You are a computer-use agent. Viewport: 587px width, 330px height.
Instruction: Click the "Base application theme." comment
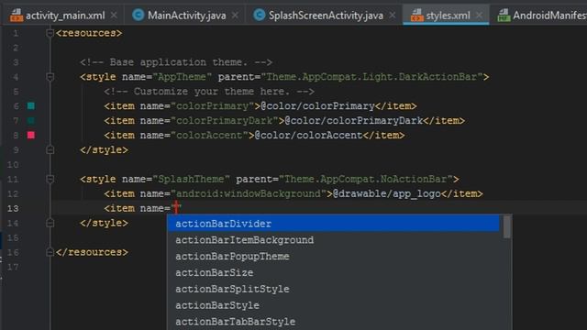click(x=176, y=62)
